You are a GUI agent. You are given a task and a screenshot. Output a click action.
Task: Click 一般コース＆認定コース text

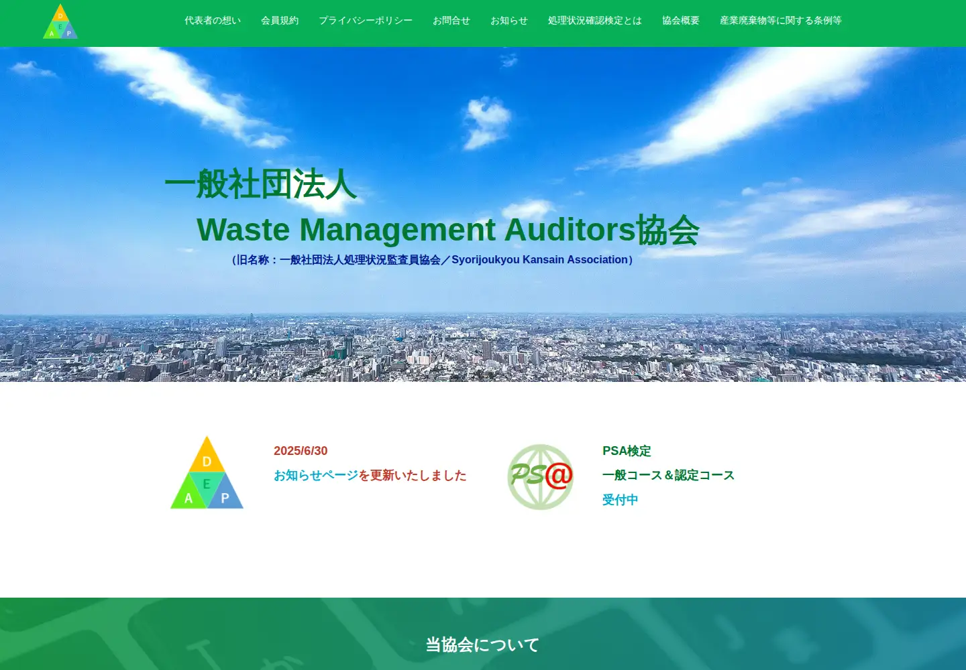tap(668, 476)
